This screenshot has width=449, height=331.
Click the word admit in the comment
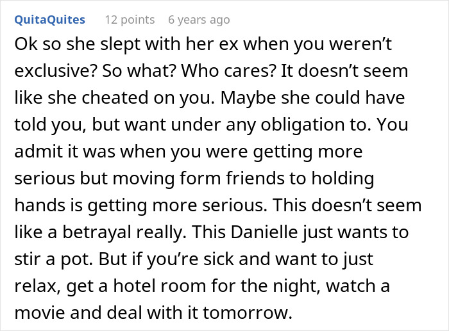pyautogui.click(x=38, y=151)
